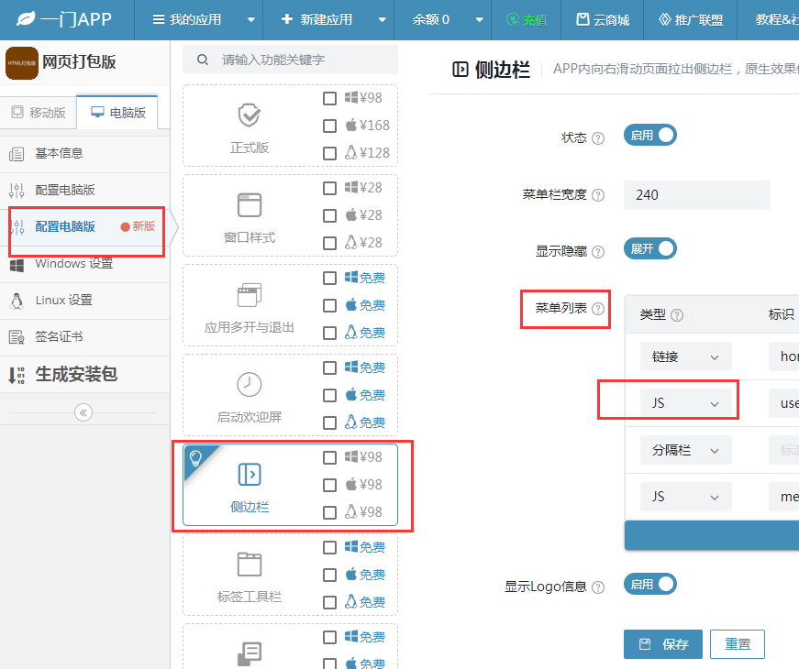Open the 我的应用 menu
The width and height of the screenshot is (799, 669).
[x=187, y=20]
